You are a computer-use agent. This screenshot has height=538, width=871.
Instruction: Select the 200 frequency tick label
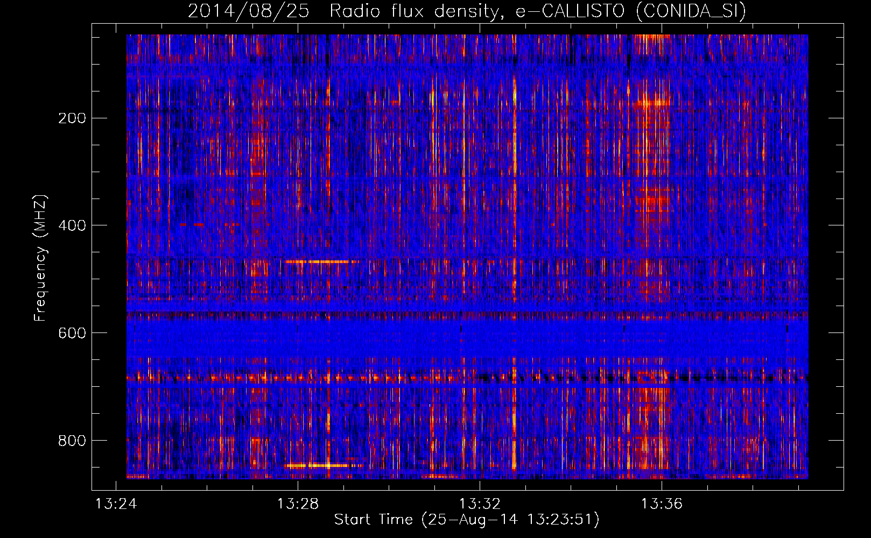click(x=72, y=118)
